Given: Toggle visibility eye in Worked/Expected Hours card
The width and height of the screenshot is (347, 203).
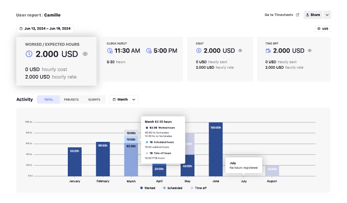Looking at the screenshot, I should [x=85, y=54].
